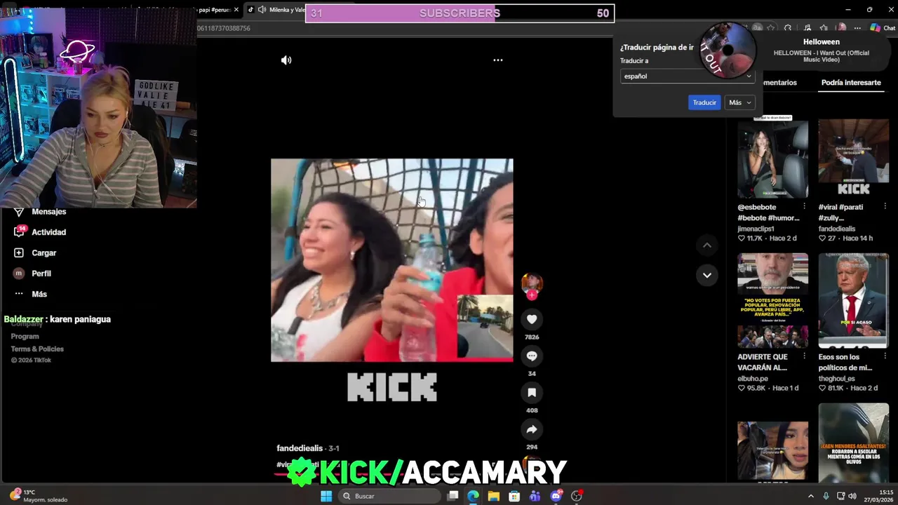Open Terms & Policies footer link
Image resolution: width=898 pixels, height=505 pixels.
tap(37, 349)
